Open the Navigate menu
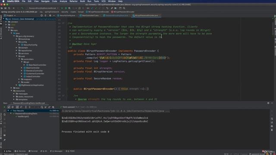 45,1
